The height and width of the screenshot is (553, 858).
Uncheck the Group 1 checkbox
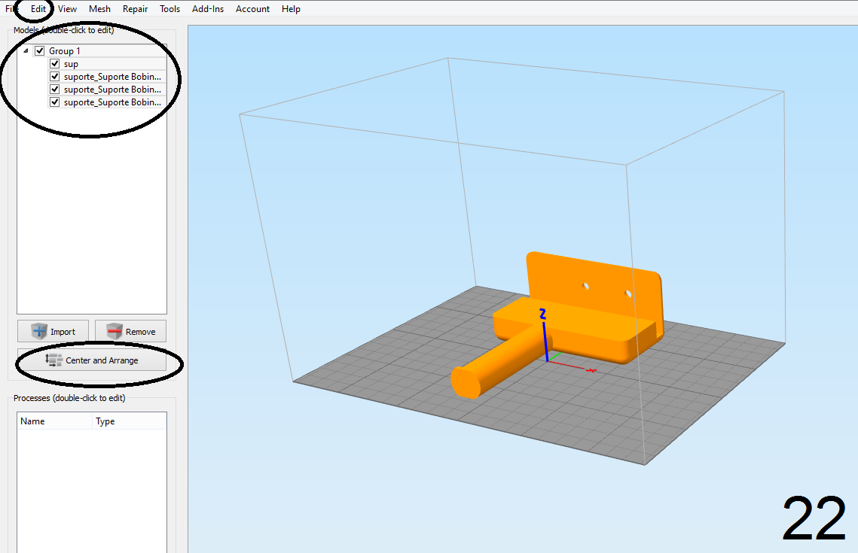click(40, 51)
